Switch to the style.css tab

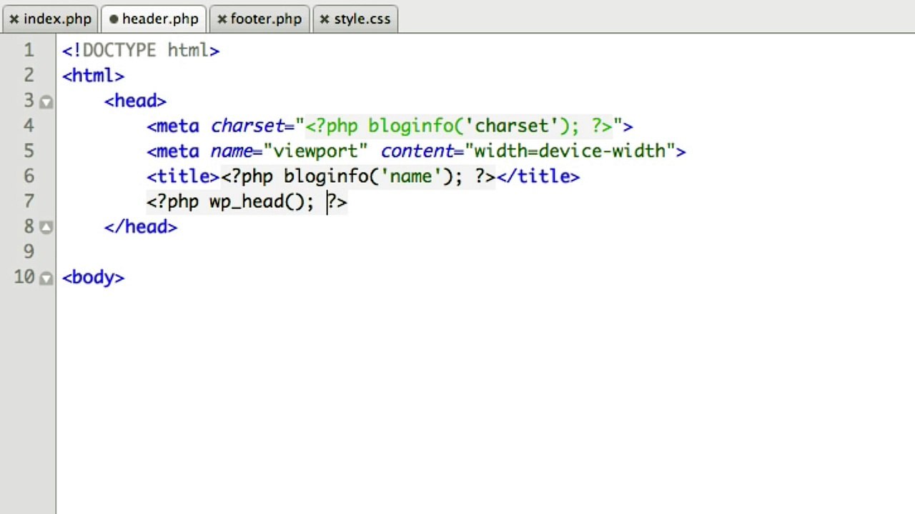click(x=355, y=19)
